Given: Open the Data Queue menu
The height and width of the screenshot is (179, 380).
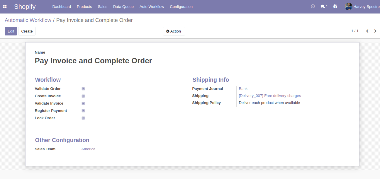Looking at the screenshot, I should pos(123,6).
